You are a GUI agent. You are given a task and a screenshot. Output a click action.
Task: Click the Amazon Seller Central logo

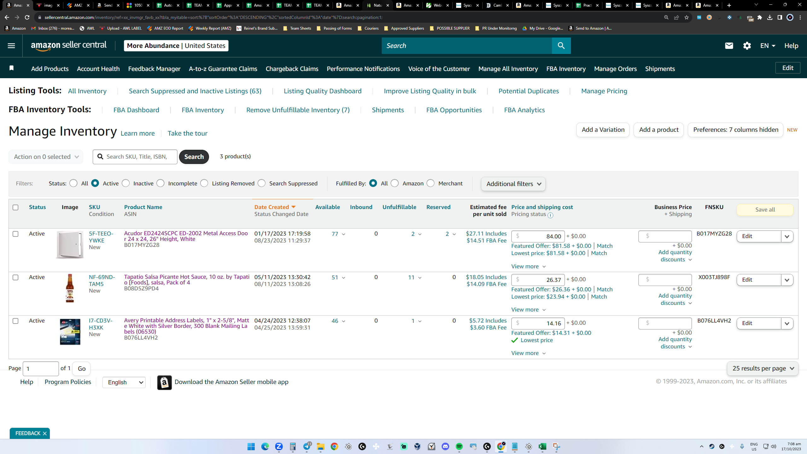click(x=69, y=46)
